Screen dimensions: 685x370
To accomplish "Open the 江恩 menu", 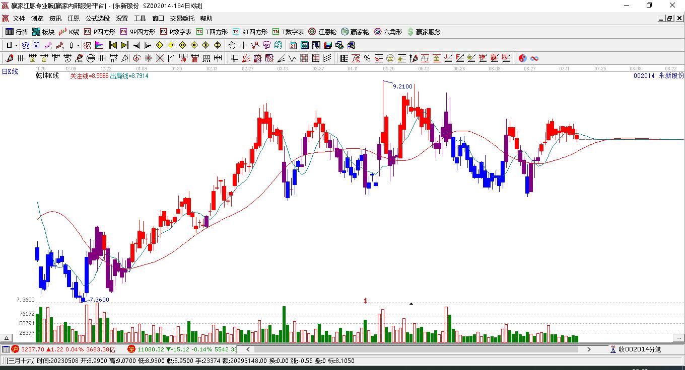I will (x=74, y=19).
